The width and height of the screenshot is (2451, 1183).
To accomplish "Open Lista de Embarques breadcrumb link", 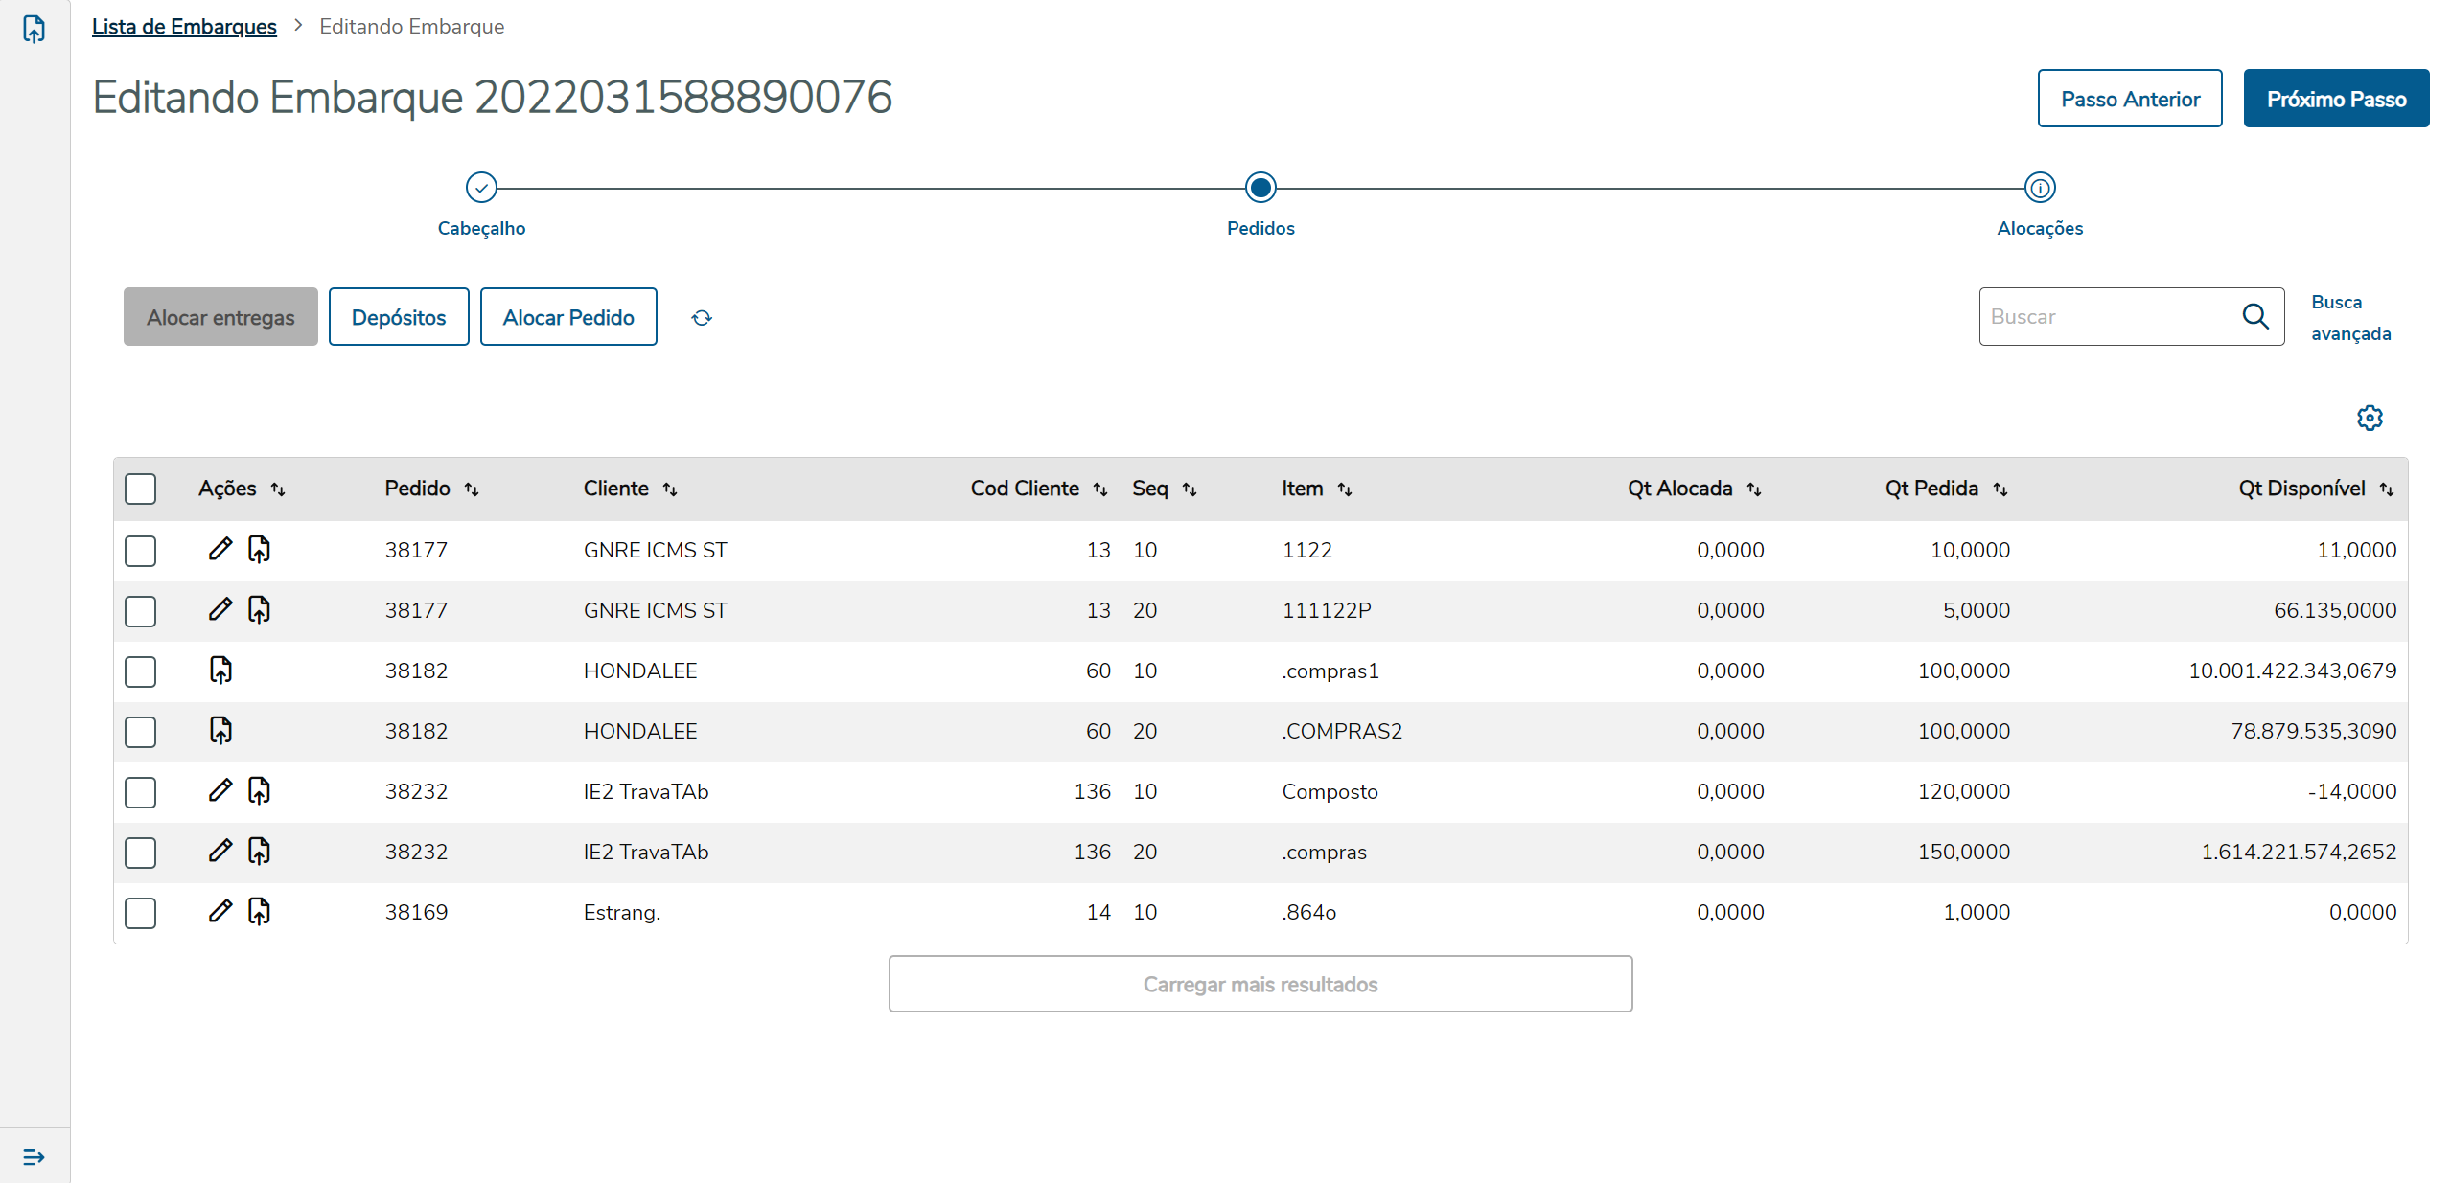I will (184, 26).
